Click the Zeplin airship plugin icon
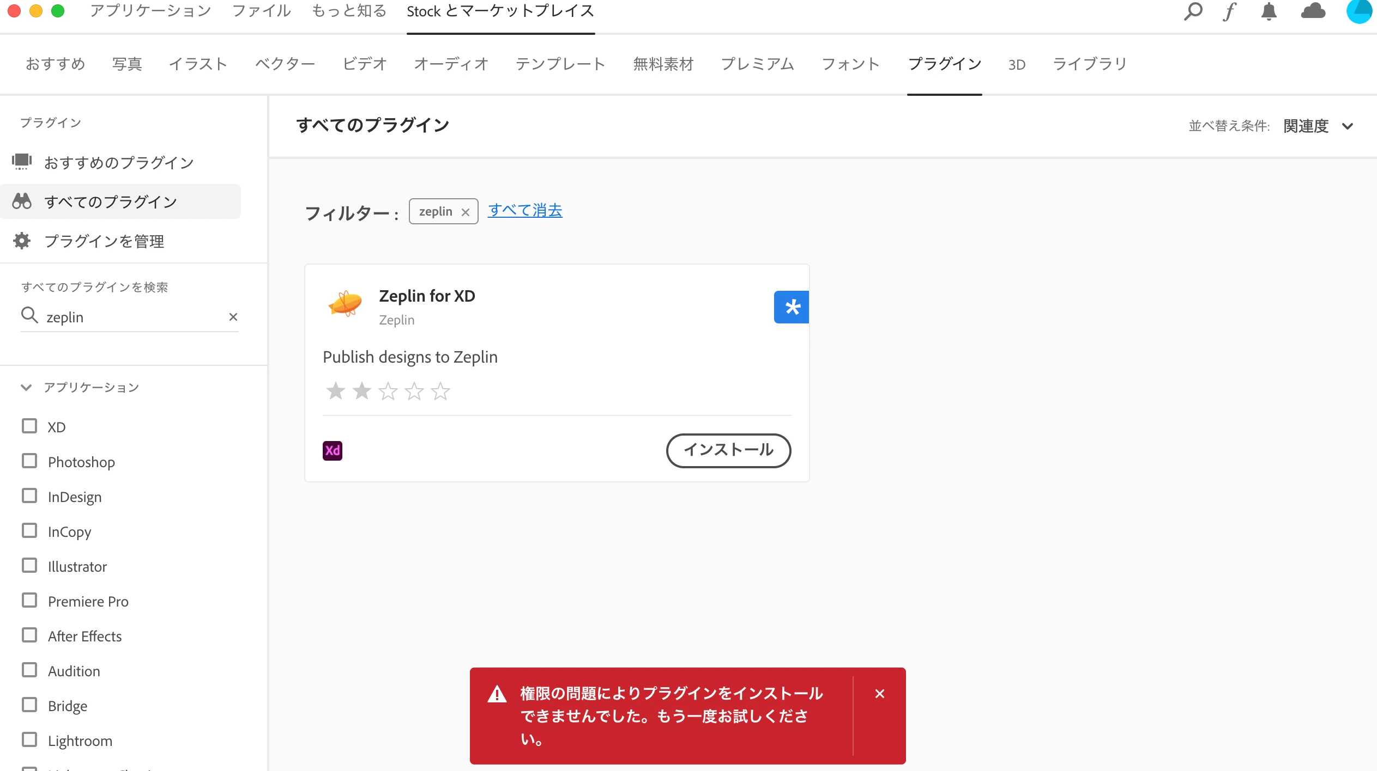This screenshot has width=1377, height=771. tap(345, 303)
